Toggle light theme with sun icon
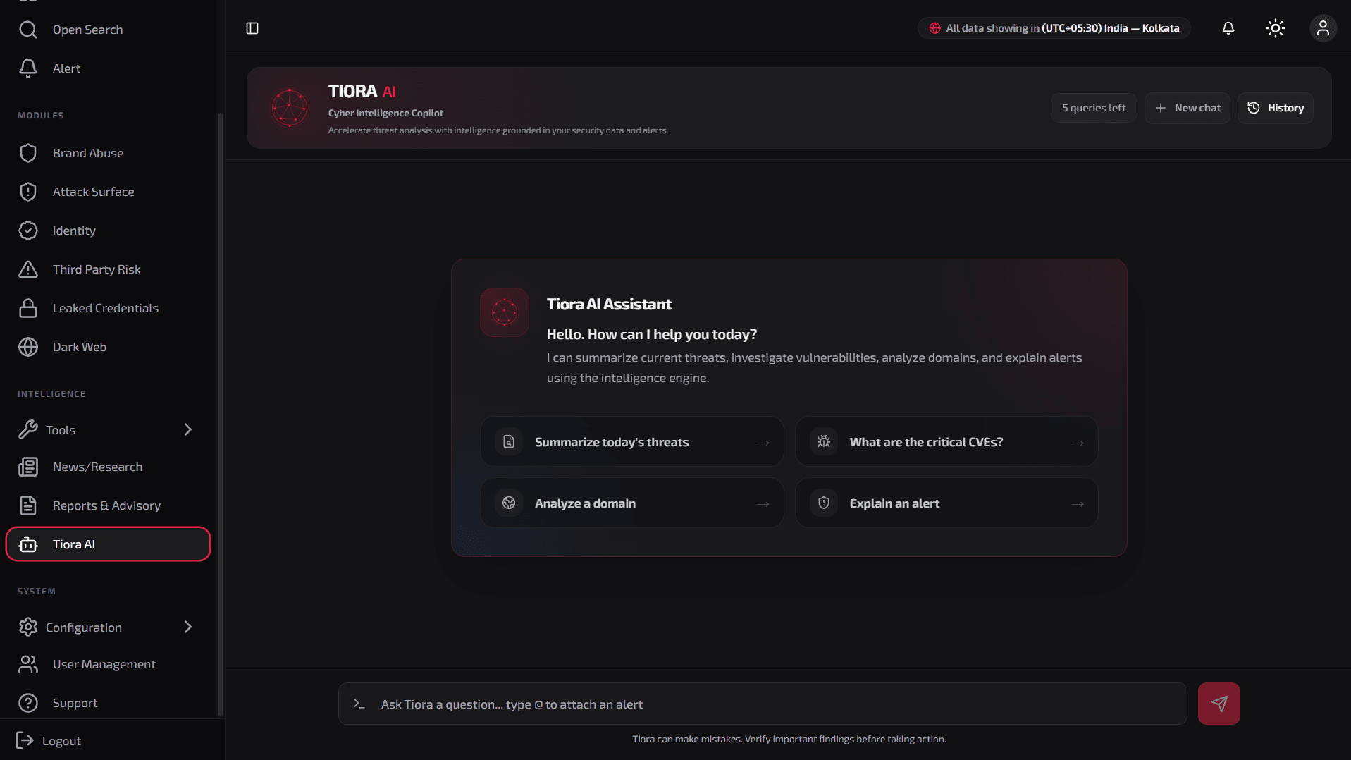1351x760 pixels. pos(1276,28)
